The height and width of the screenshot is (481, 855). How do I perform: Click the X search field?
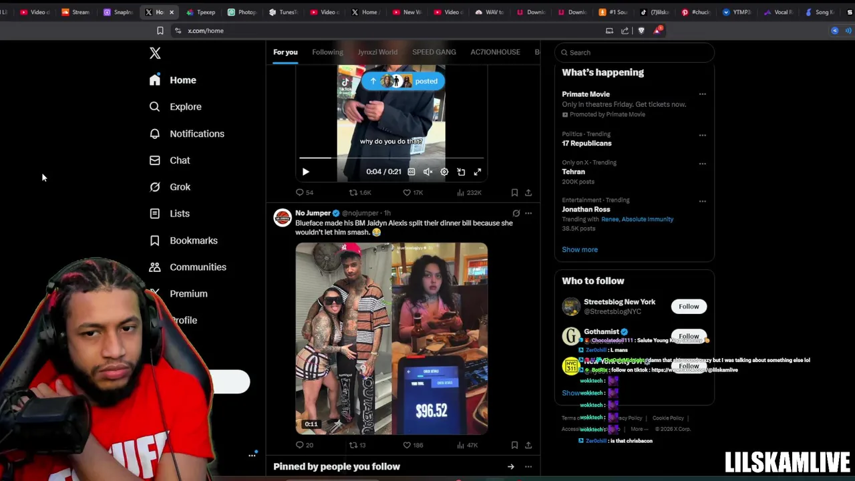tap(635, 52)
